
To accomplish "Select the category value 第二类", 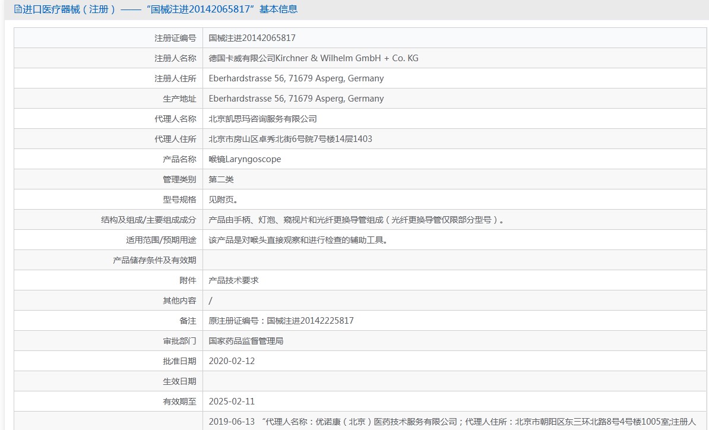I will click(x=221, y=179).
